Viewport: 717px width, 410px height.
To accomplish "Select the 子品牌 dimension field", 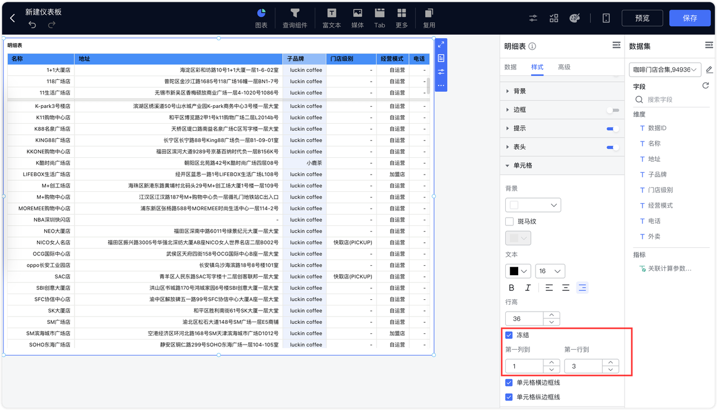I will click(657, 175).
